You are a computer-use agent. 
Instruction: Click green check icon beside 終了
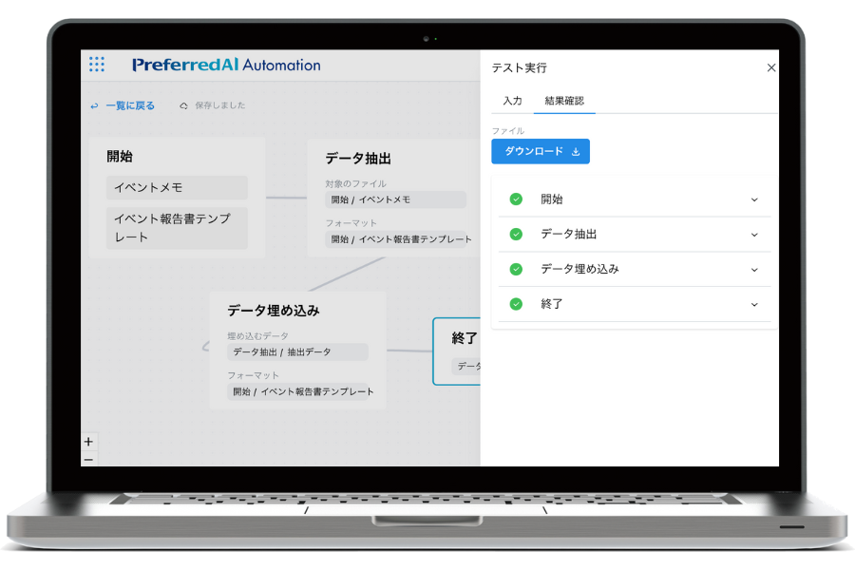tap(516, 305)
